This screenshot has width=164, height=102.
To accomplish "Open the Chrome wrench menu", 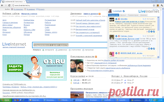I will (162, 5).
